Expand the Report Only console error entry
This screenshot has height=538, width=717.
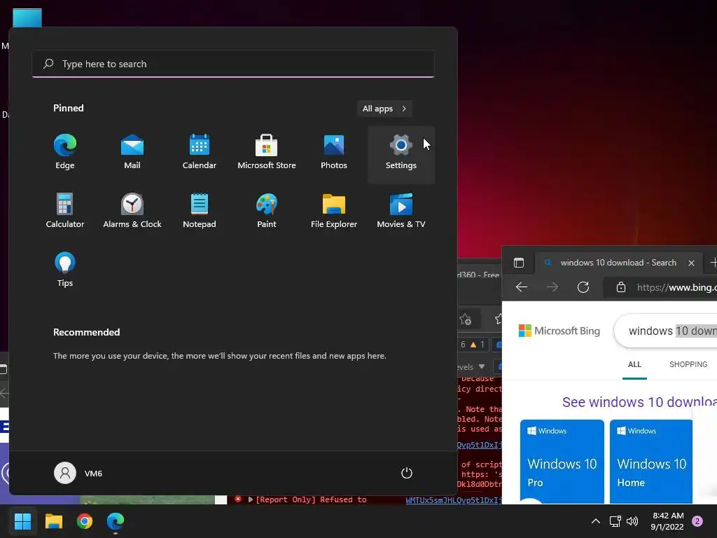click(250, 499)
